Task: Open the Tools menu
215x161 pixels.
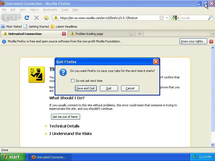Action: tap(65, 10)
